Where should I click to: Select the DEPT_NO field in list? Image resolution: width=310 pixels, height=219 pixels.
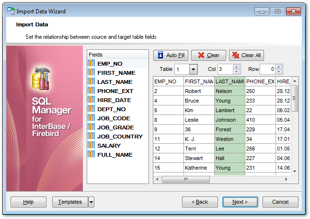(112, 109)
